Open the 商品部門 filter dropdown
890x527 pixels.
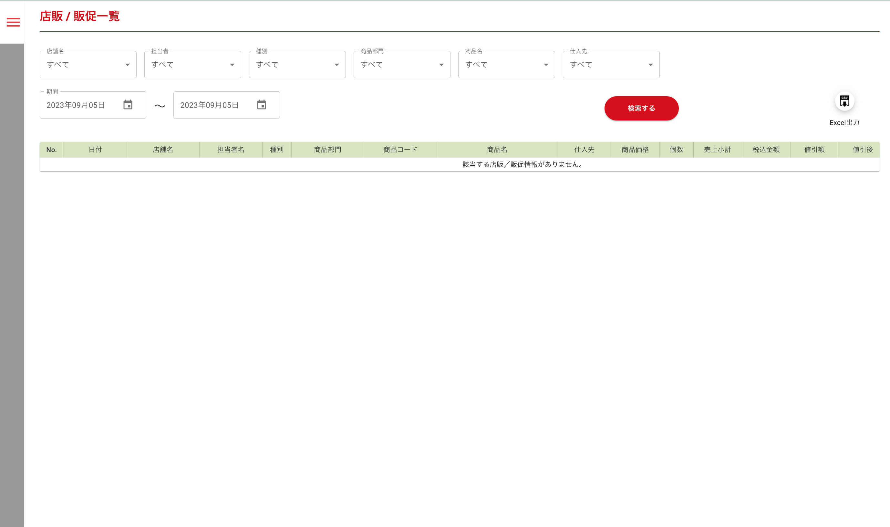pos(402,65)
